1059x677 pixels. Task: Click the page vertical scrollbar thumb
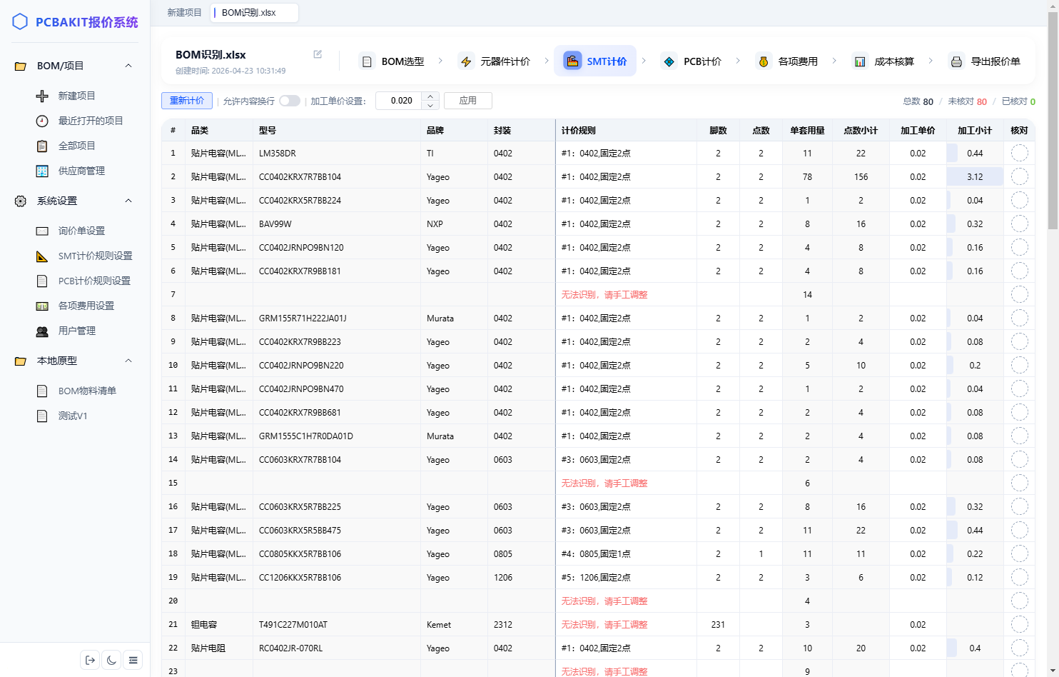tap(1053, 120)
